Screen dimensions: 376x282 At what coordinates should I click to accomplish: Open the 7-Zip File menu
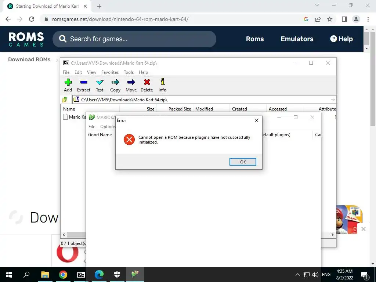pyautogui.click(x=66, y=72)
